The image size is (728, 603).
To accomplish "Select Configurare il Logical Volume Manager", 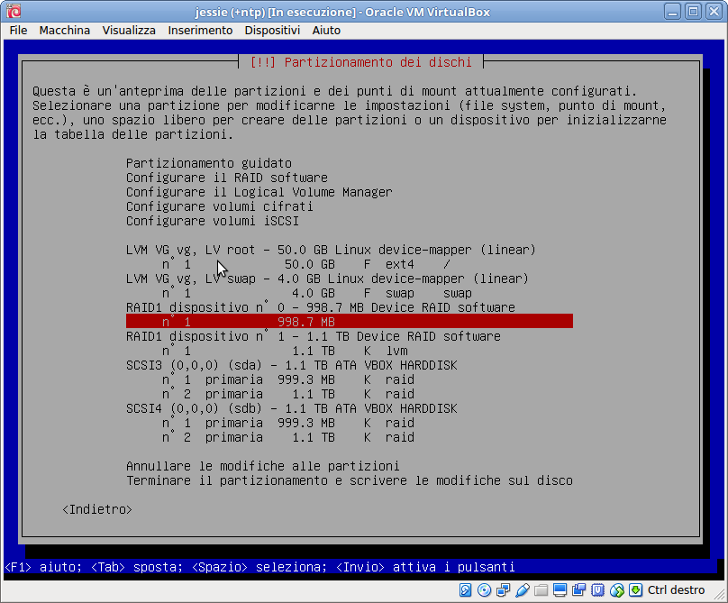I will (x=259, y=192).
